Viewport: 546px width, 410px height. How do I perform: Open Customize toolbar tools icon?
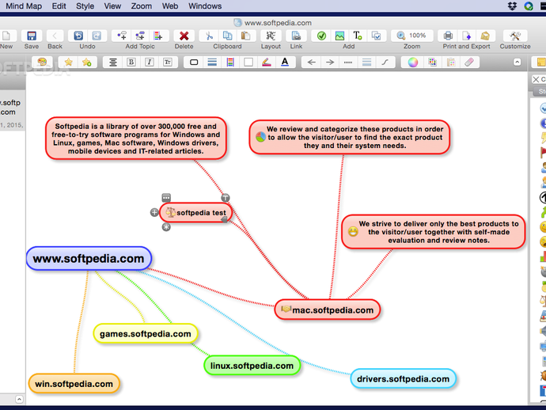pyautogui.click(x=515, y=36)
